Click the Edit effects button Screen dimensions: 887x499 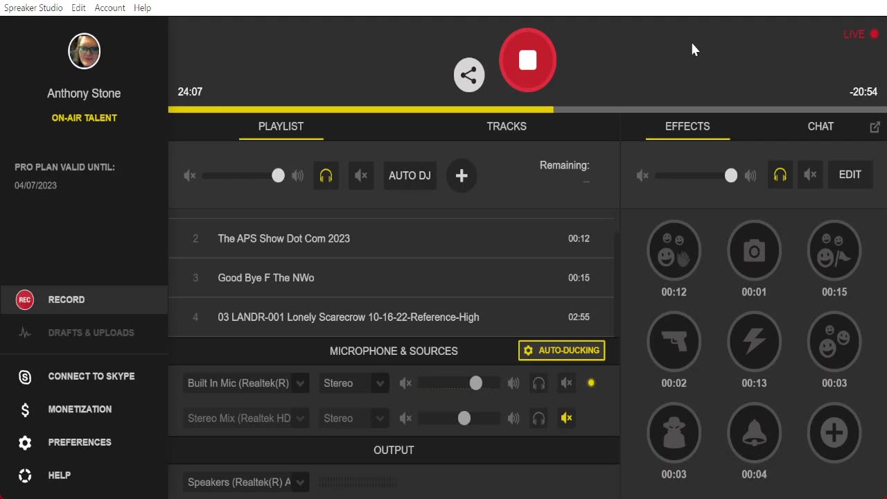pyautogui.click(x=850, y=175)
